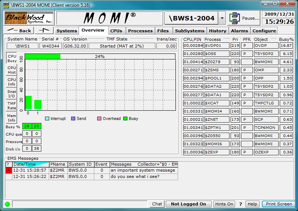Open the History tab
The height and width of the screenshot is (211, 298).
[x=218, y=31]
